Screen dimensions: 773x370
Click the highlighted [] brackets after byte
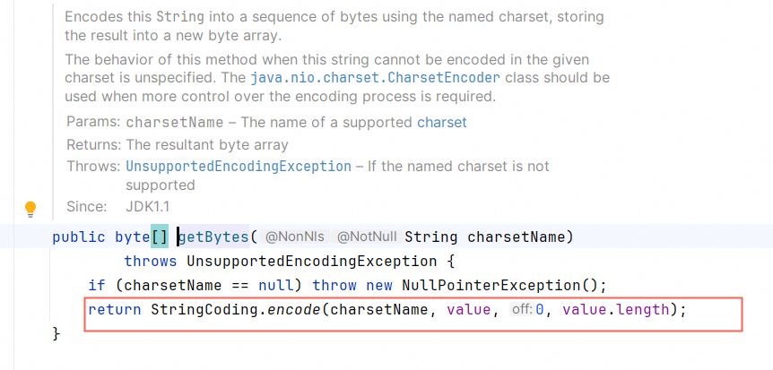tap(160, 237)
